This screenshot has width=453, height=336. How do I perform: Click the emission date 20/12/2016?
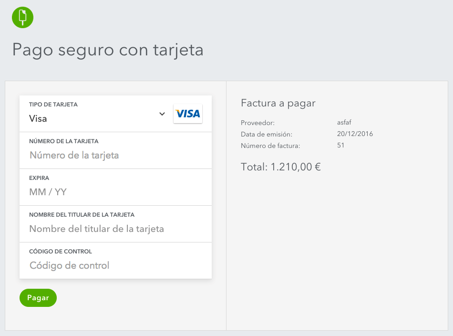(x=355, y=134)
